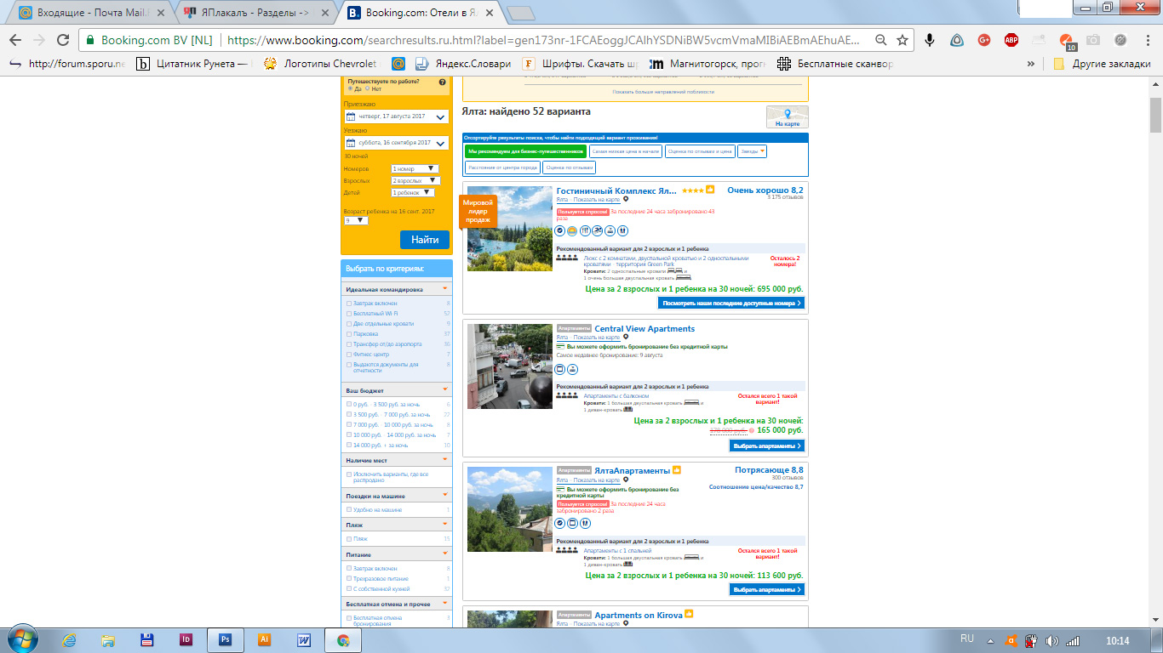Open Internet Explorer from the taskbar
1163x653 pixels.
coord(70,640)
